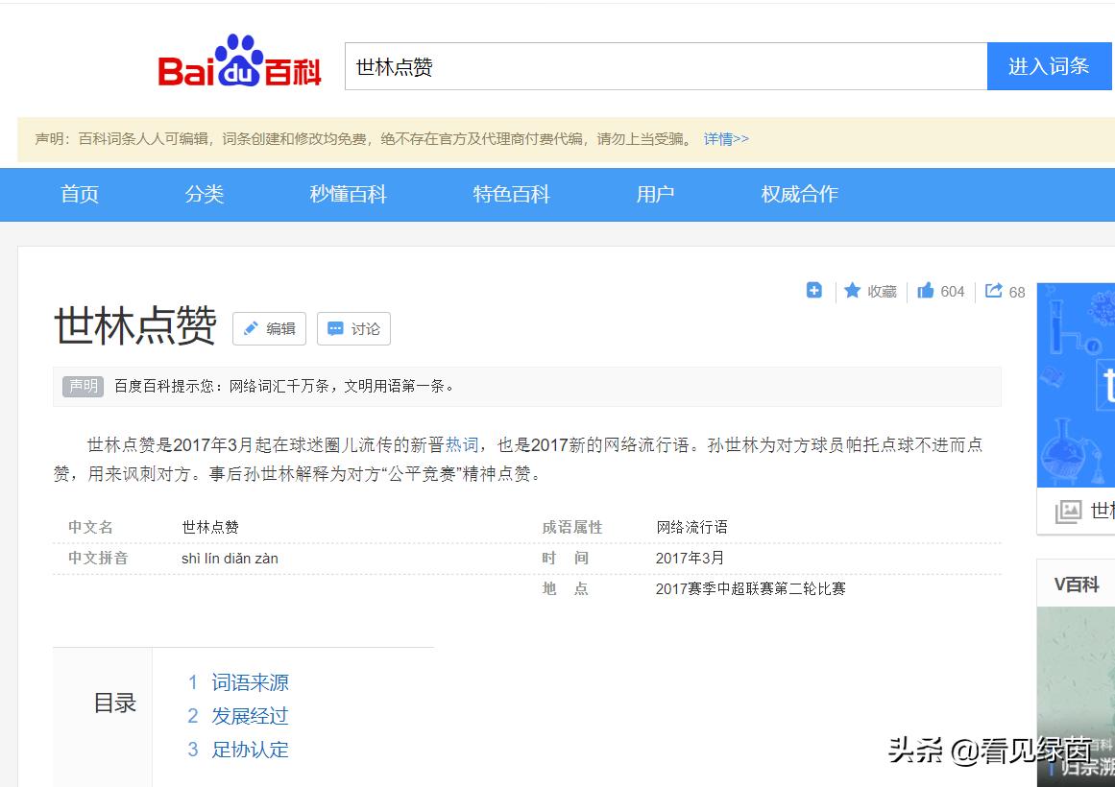Image resolution: width=1115 pixels, height=787 pixels.
Task: Open the 详情>> disclaimer link
Action: (725, 138)
